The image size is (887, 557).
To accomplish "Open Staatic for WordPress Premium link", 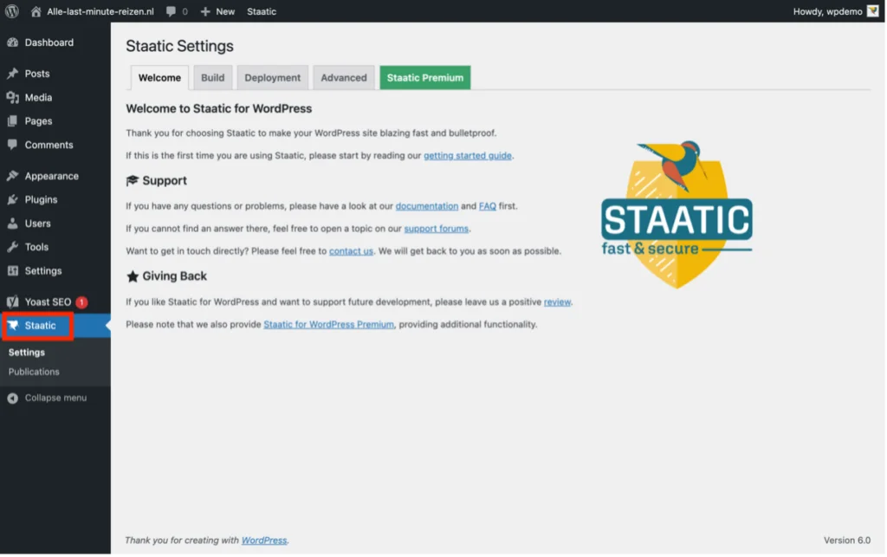I will point(328,325).
